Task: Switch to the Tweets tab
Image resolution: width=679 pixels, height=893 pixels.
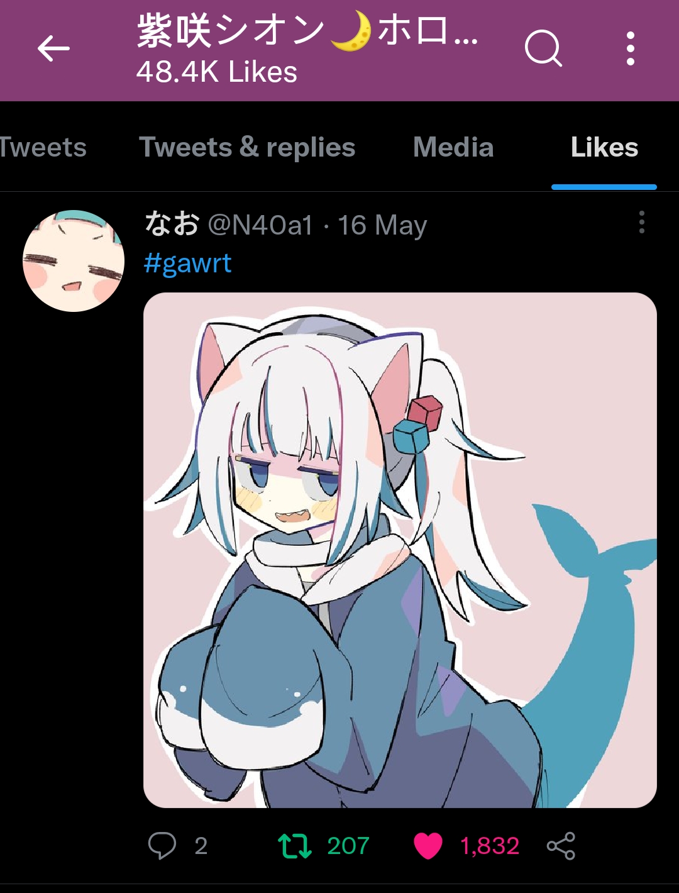Action: tap(43, 147)
